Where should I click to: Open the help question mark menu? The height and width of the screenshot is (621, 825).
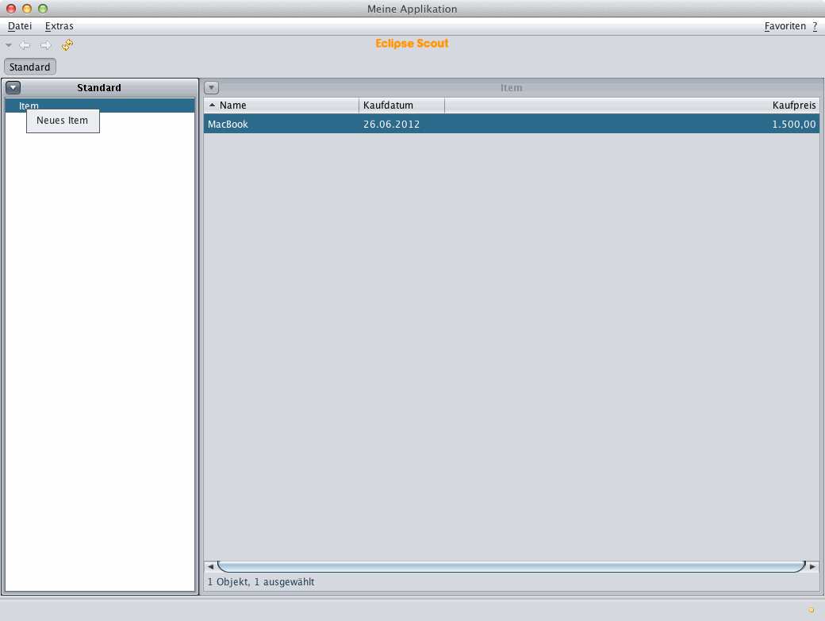point(815,26)
